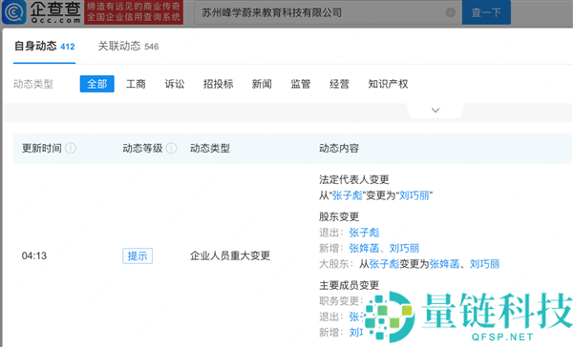Filter dynamics by 工商

(136, 84)
